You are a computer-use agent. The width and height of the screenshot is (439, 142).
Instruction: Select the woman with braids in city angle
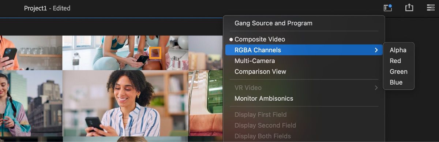click(x=31, y=103)
